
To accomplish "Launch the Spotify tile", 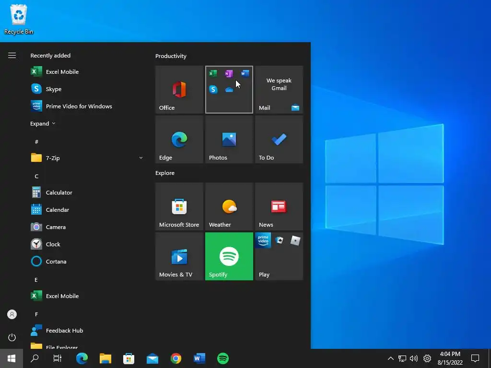I will 229,256.
